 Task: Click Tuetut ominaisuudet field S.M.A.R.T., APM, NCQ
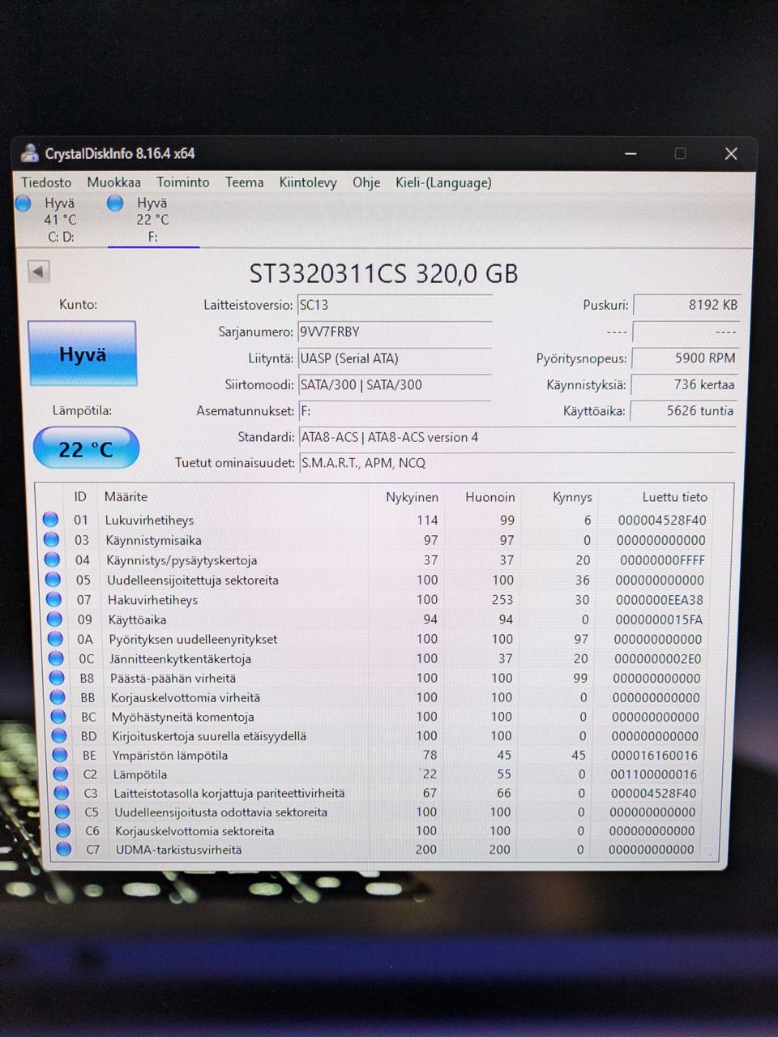pyautogui.click(x=517, y=463)
